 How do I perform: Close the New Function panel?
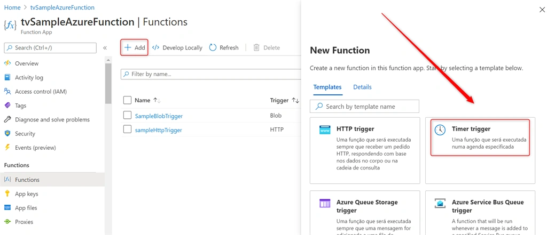click(542, 10)
